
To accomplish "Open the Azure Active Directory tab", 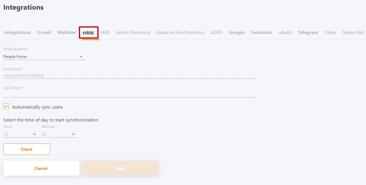I will point(180,32).
